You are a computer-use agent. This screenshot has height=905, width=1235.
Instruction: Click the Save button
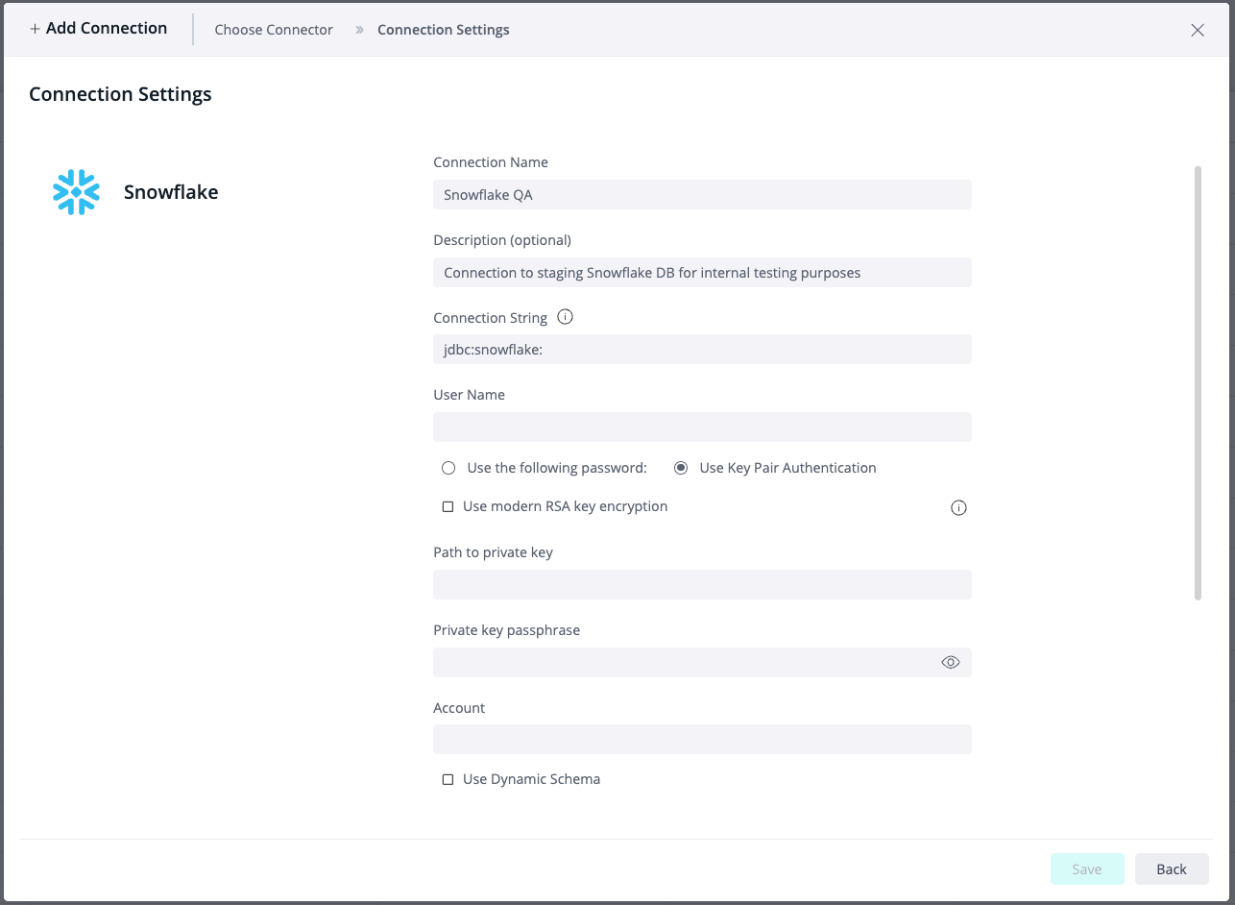pos(1087,868)
